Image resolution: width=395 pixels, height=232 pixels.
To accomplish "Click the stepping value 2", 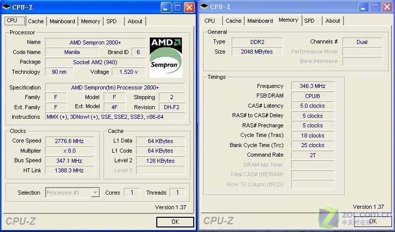I will [172, 98].
